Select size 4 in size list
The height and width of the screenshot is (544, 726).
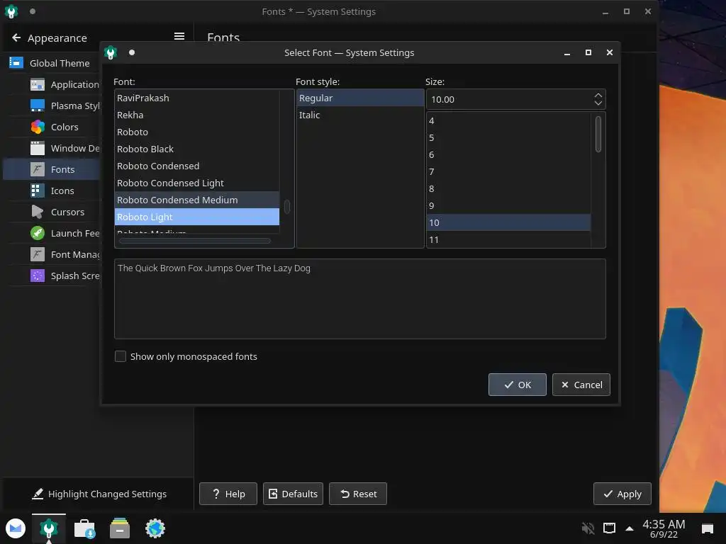[508, 120]
